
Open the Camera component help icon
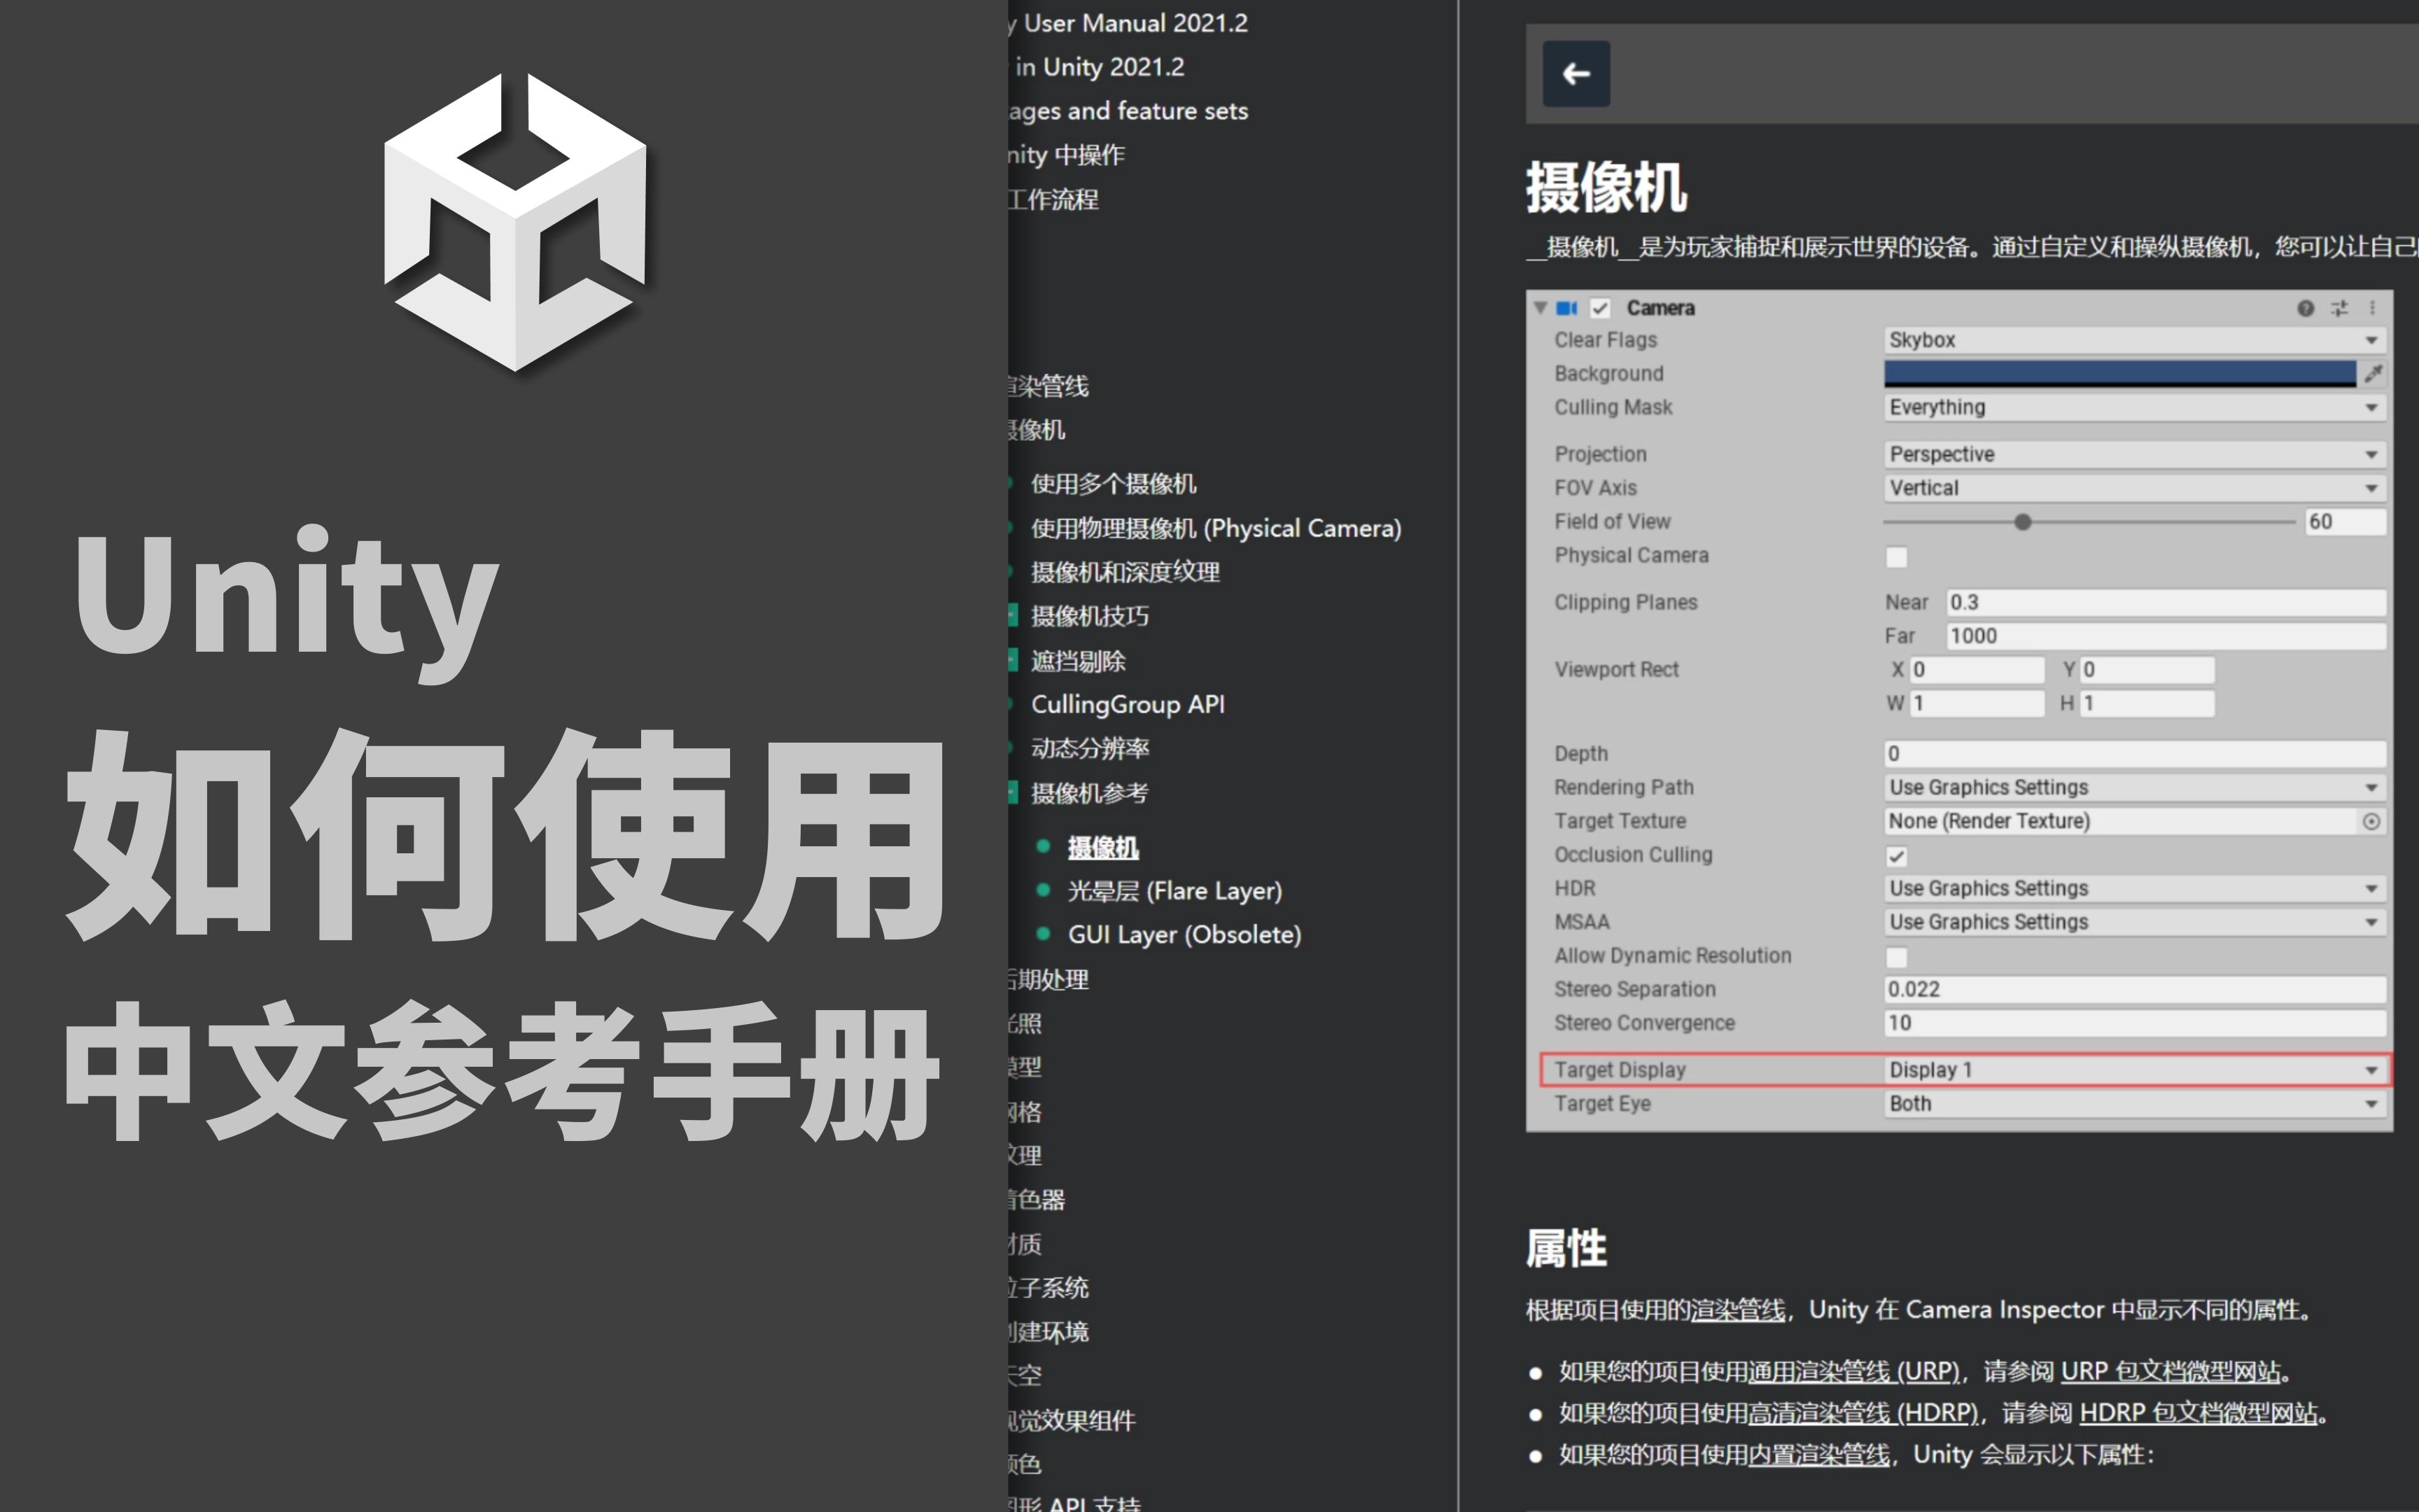click(2305, 308)
